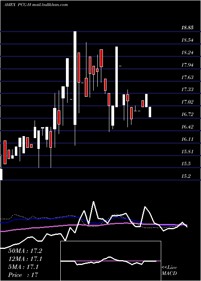Click the AMEX PCG-H mail.bullkhan.com title text
This screenshot has width=201, height=281.
(36, 5)
